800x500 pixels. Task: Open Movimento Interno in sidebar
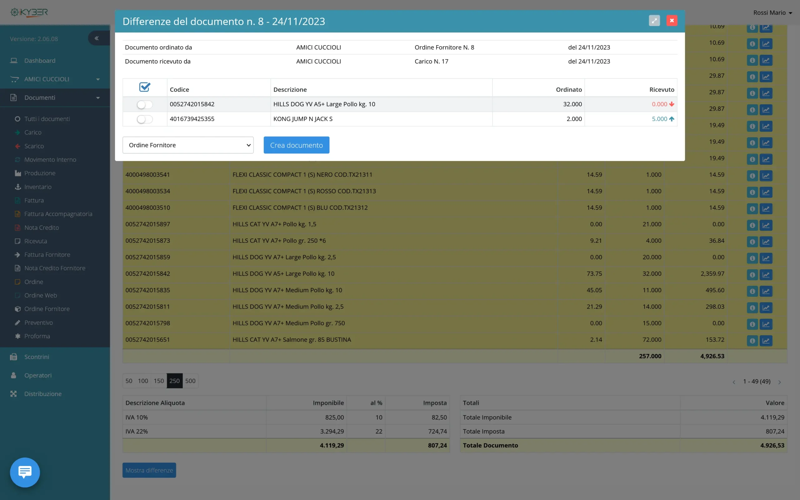50,160
